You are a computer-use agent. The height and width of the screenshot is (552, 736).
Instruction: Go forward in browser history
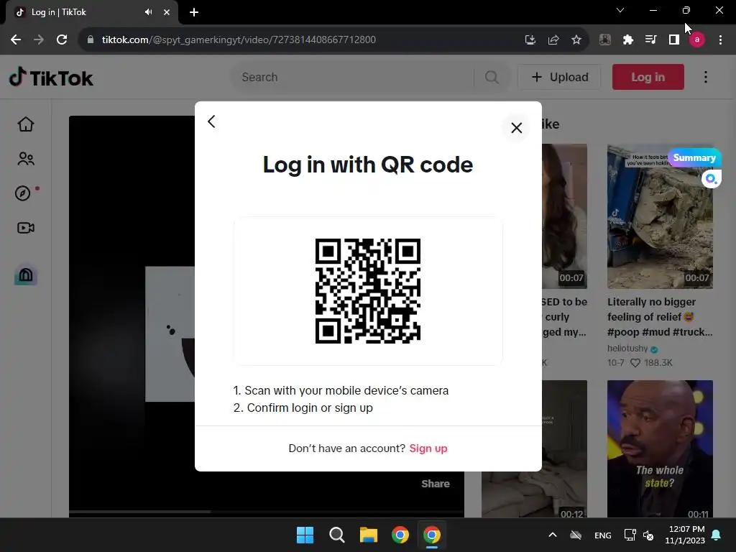pyautogui.click(x=39, y=40)
